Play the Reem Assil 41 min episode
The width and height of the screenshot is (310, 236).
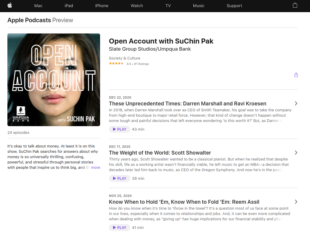tap(120, 228)
